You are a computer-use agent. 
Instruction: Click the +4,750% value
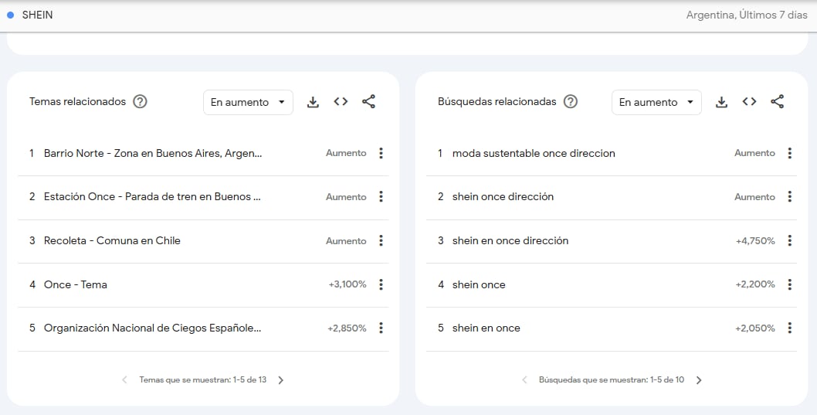point(755,241)
